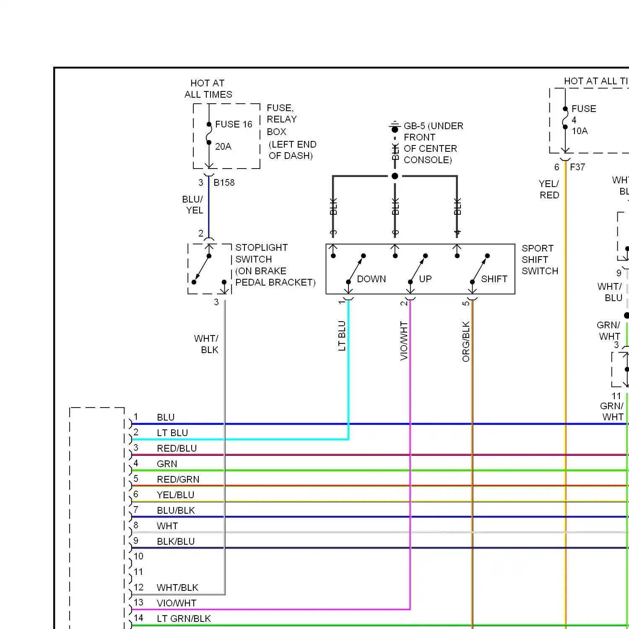629x629 pixels.
Task: Select the HOT AT ALL TIMES label above FUSE 16
Action: tap(208, 88)
